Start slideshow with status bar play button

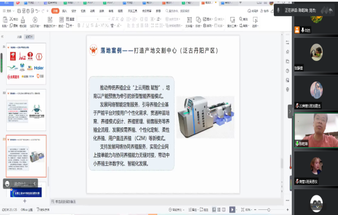[x=232, y=209]
